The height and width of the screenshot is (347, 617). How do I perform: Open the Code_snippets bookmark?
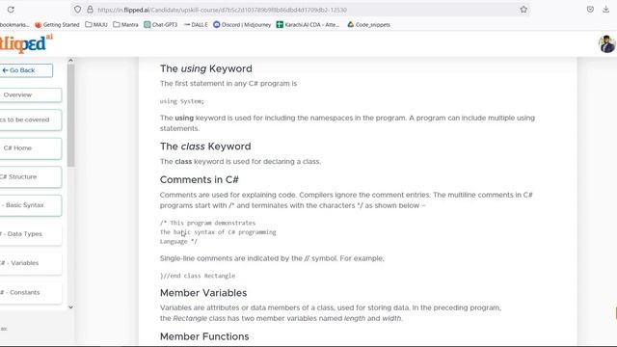point(368,24)
